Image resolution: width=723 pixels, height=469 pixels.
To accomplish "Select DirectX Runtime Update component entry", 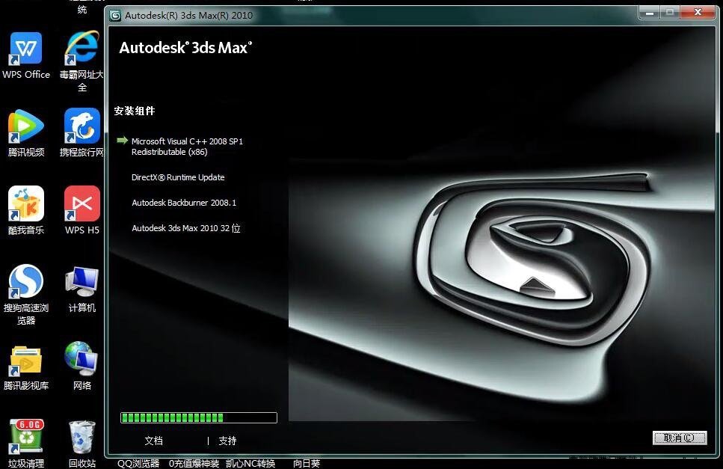I will pos(178,177).
